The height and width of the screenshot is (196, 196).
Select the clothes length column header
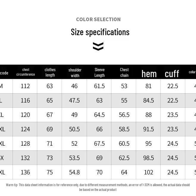[50, 72]
